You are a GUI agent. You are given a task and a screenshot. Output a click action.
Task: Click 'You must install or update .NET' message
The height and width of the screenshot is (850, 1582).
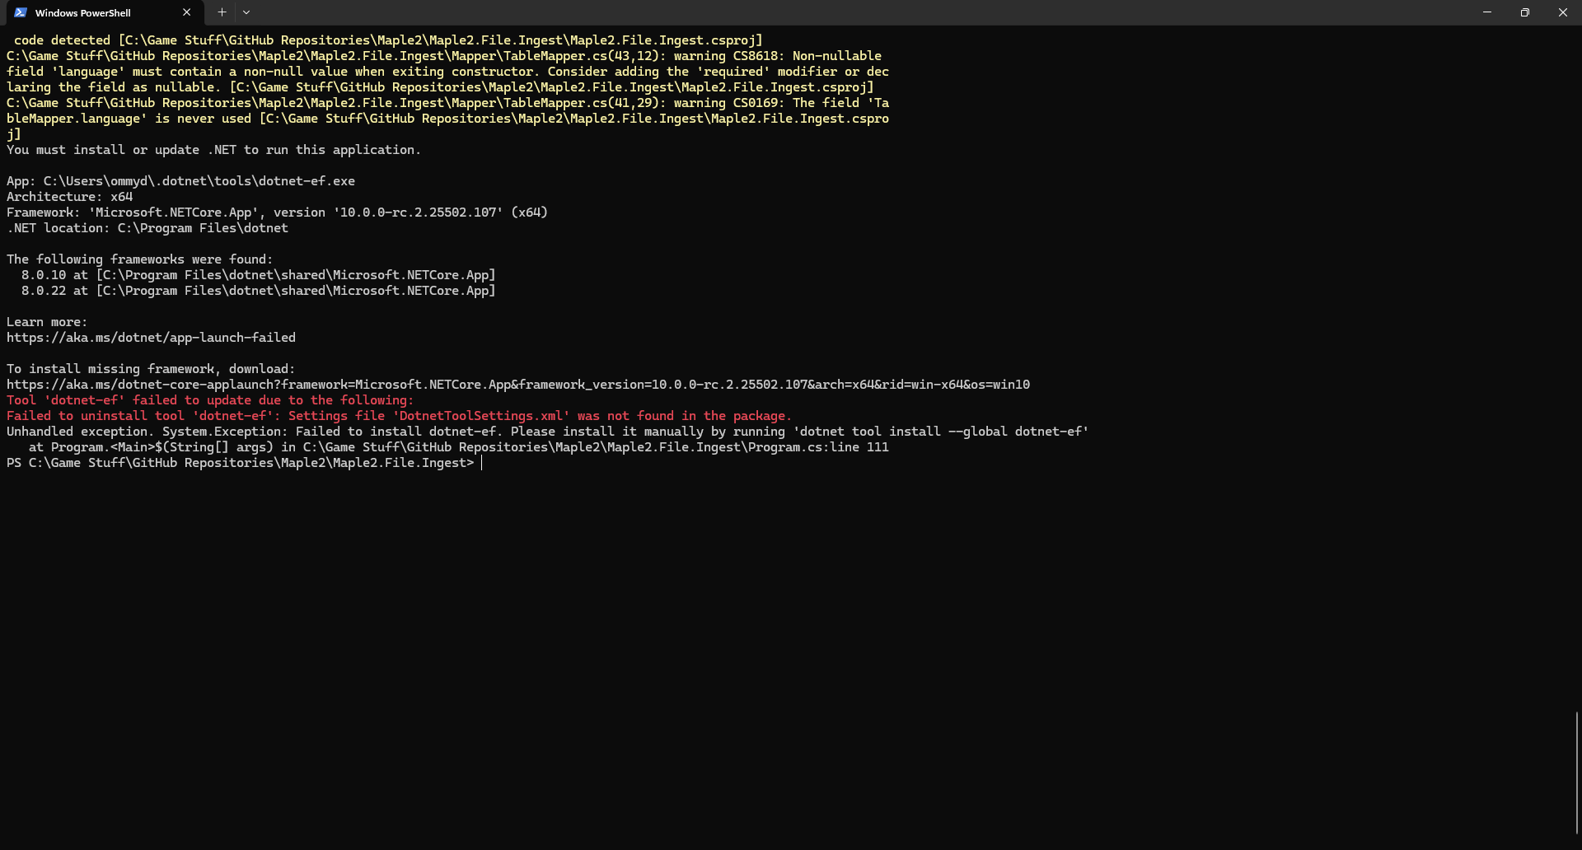pos(213,150)
